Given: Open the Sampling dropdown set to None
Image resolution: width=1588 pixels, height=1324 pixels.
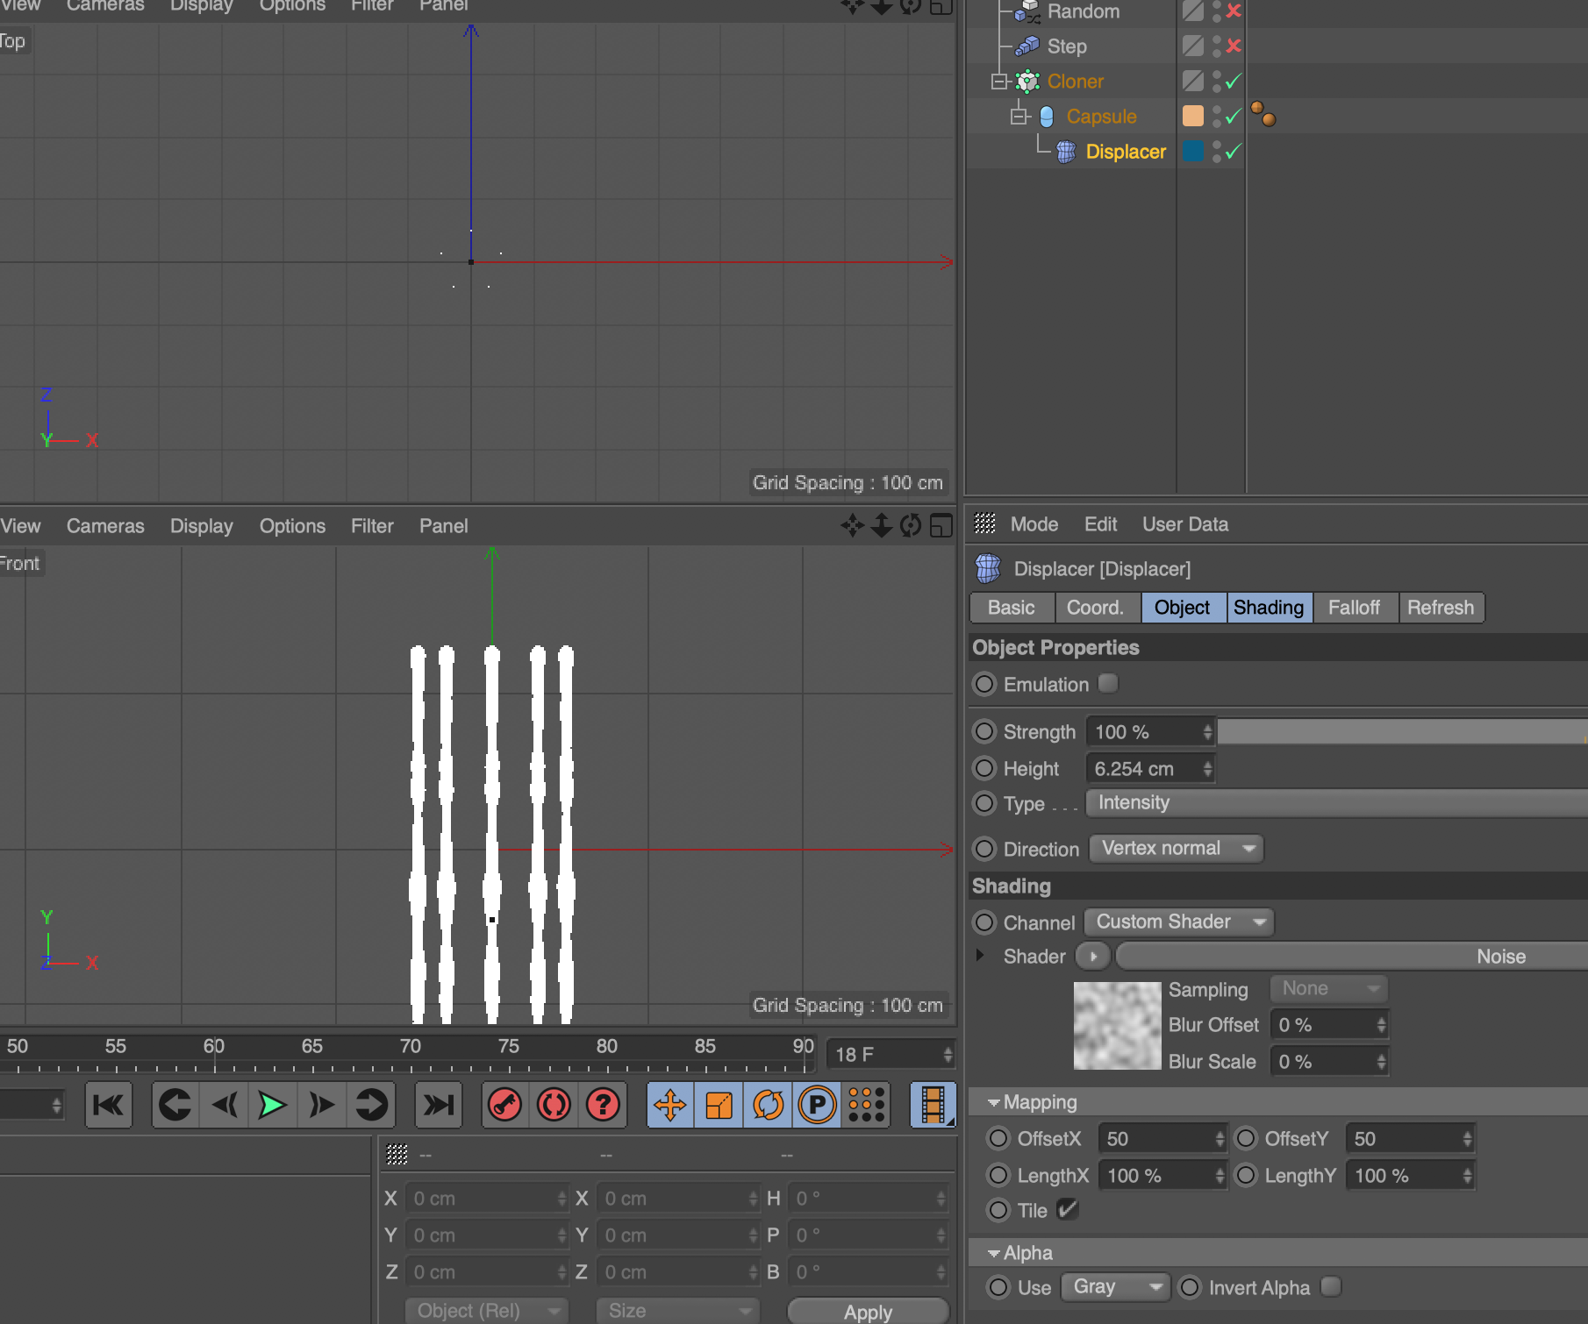Looking at the screenshot, I should [1327, 988].
